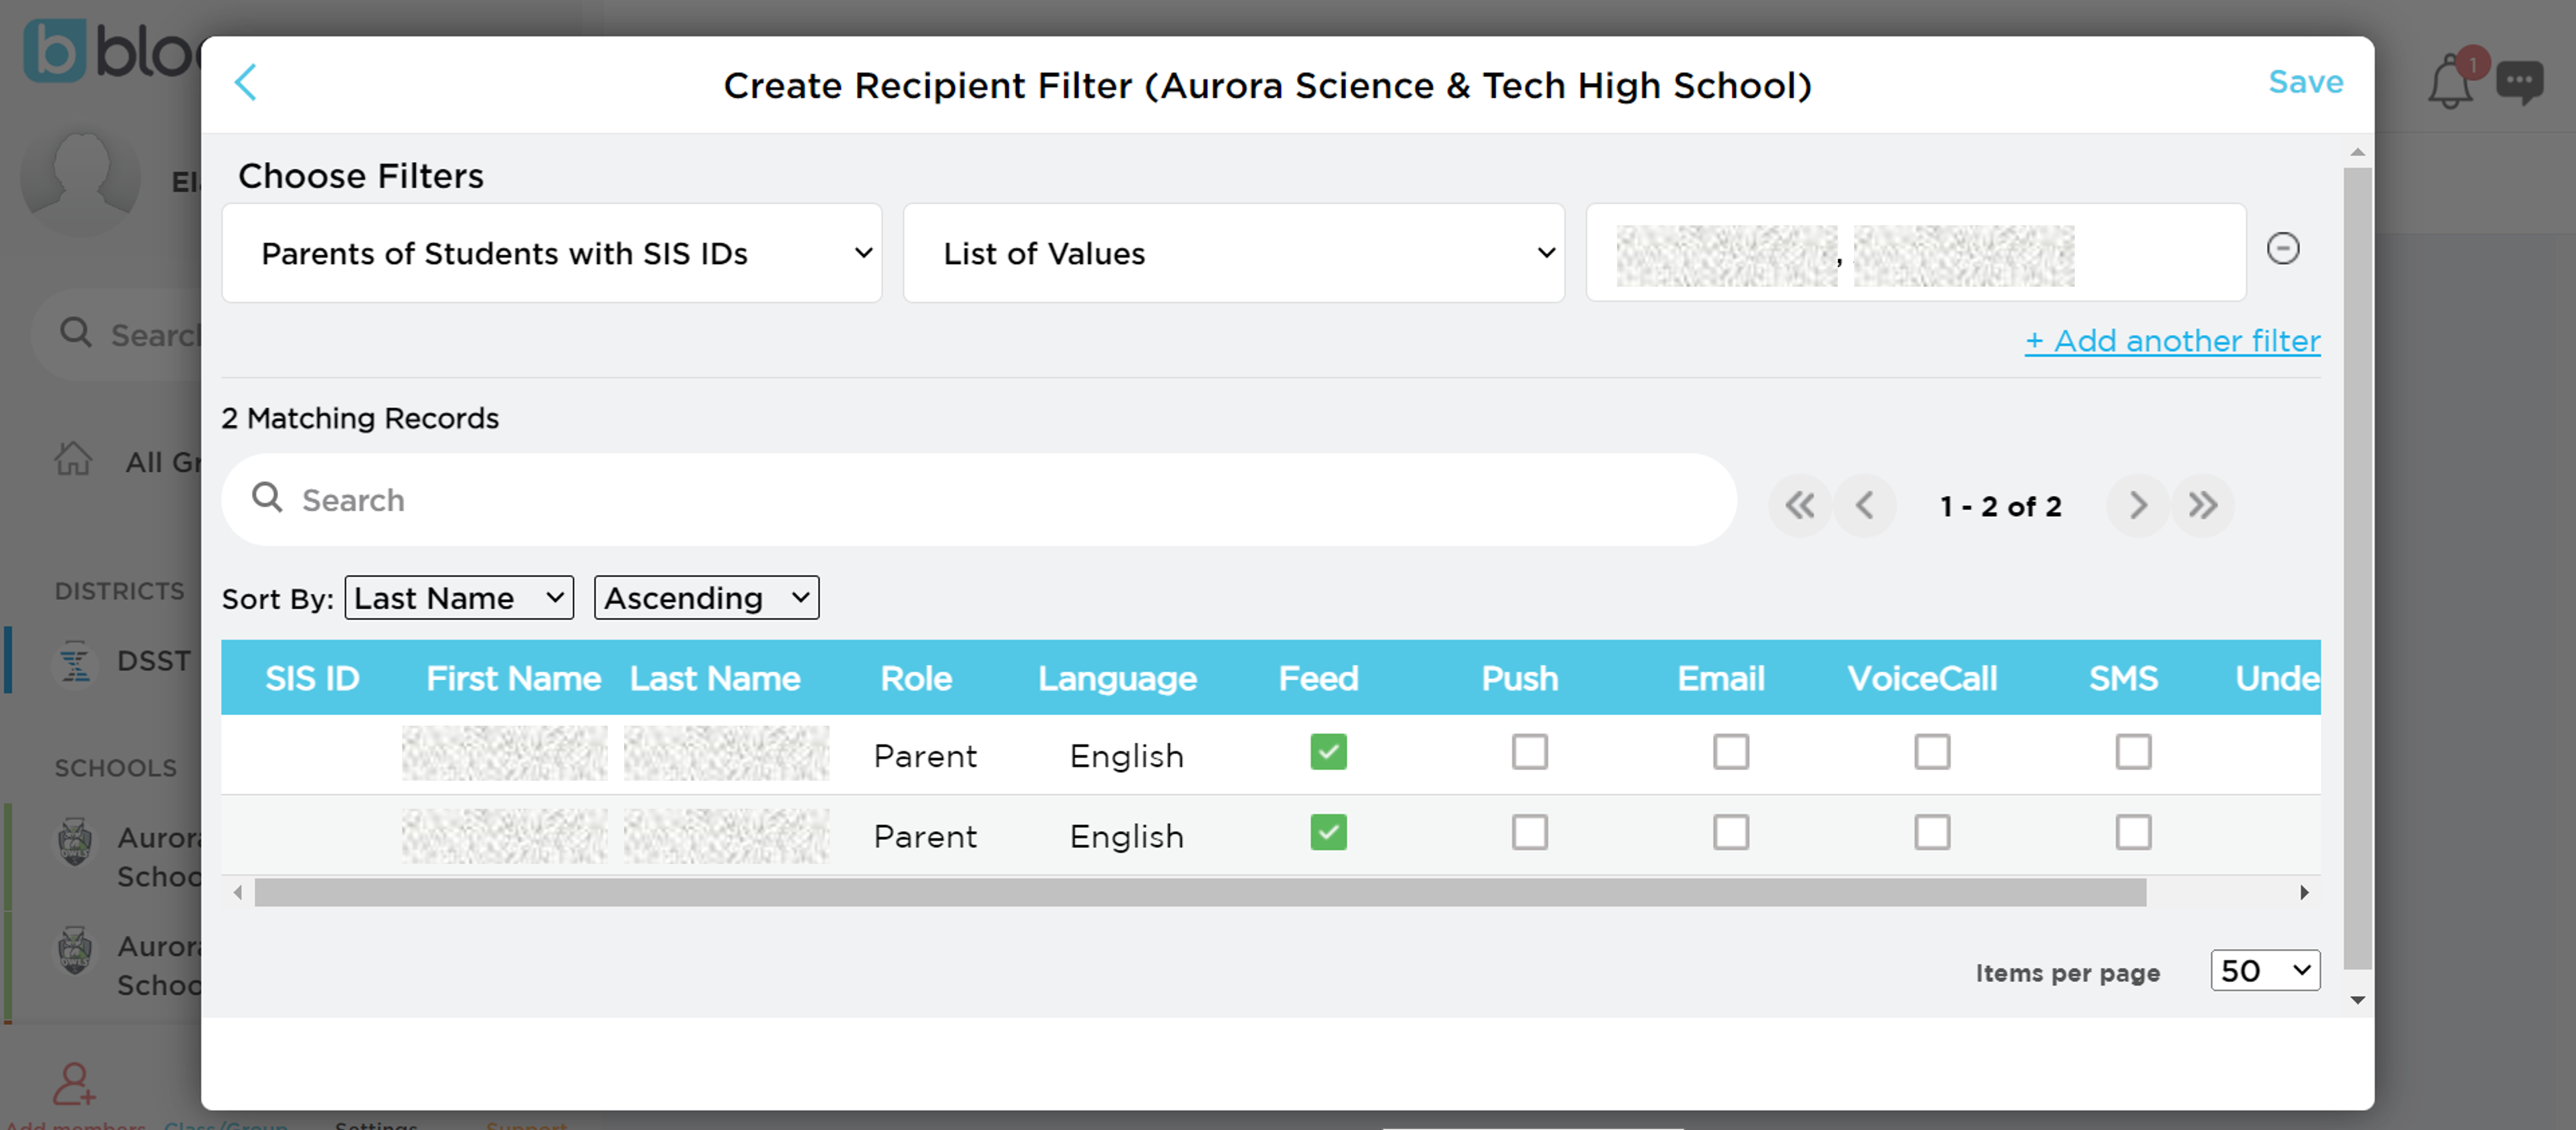Screen dimensions: 2576x1130
Task: Remove the filter with the minus circle icon
Action: tap(2283, 249)
